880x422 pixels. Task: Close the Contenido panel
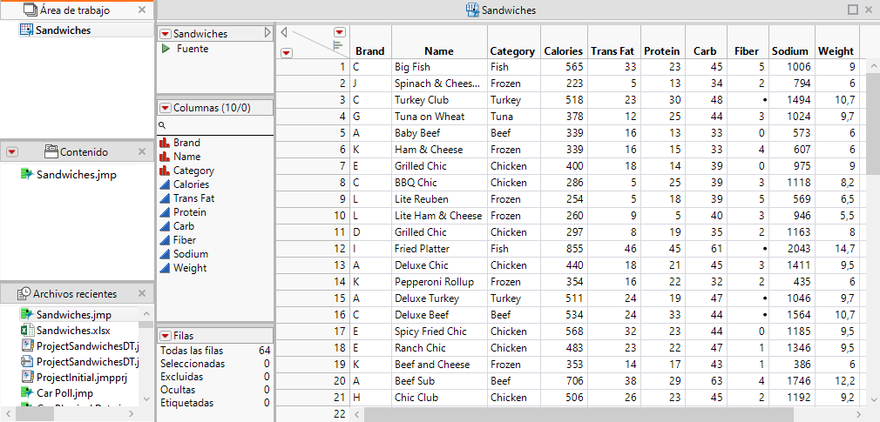coord(142,152)
